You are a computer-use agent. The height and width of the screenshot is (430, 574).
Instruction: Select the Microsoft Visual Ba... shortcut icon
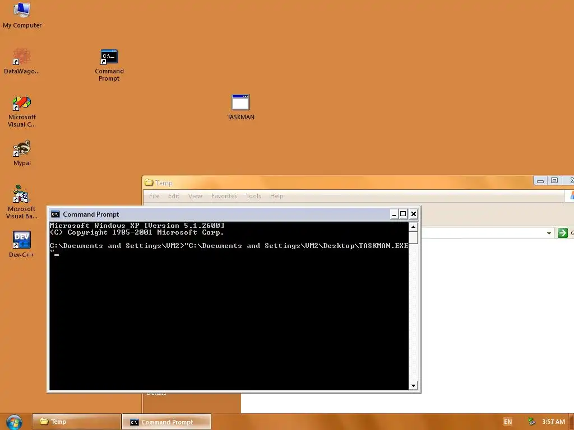click(22, 202)
